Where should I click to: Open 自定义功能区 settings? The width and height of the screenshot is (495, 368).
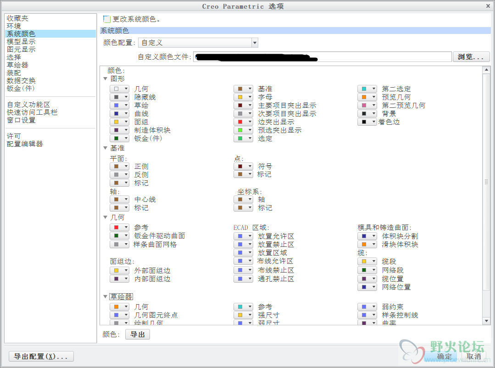click(x=28, y=105)
